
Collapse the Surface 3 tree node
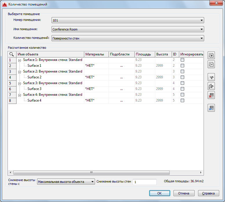[19, 84]
